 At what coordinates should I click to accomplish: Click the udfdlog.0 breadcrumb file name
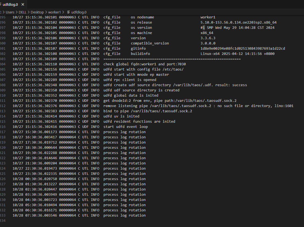point(79,12)
